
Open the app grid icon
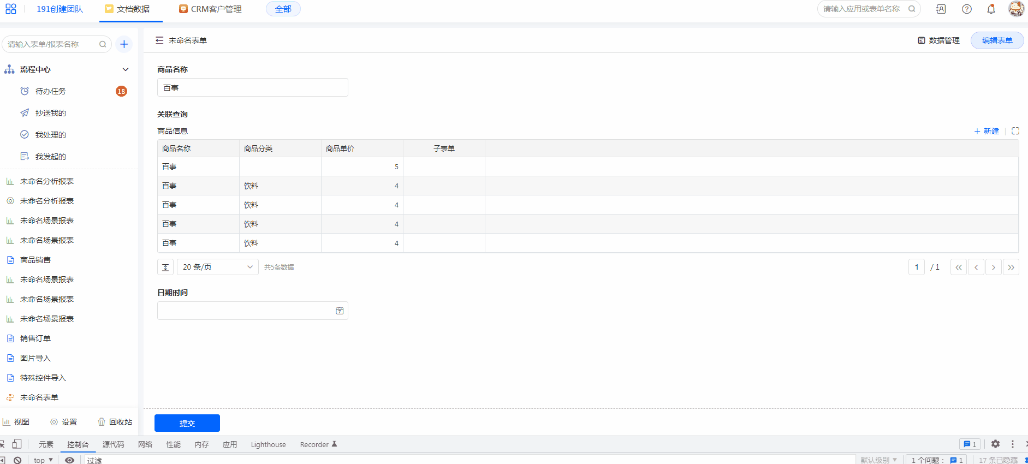coord(11,9)
